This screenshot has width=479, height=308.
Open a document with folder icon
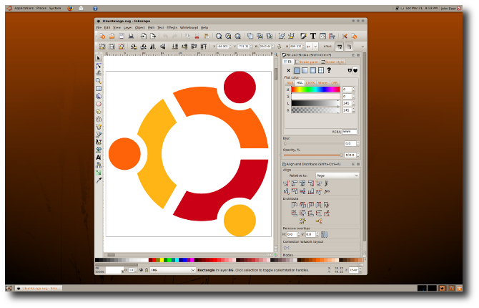tap(112, 36)
